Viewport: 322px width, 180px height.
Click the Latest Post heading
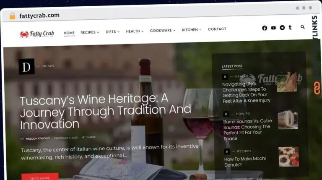point(232,66)
